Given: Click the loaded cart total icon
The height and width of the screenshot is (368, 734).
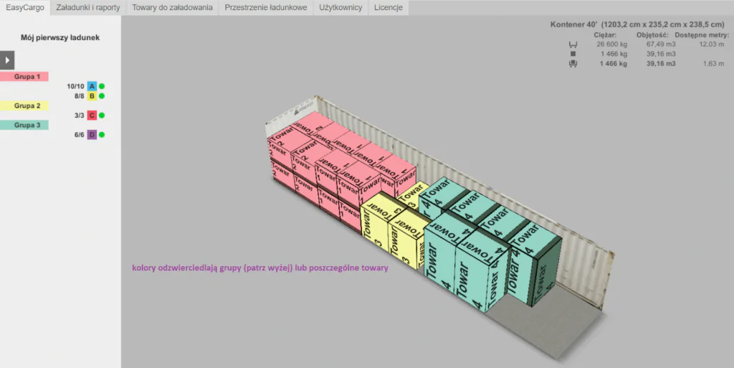Looking at the screenshot, I should click(573, 64).
